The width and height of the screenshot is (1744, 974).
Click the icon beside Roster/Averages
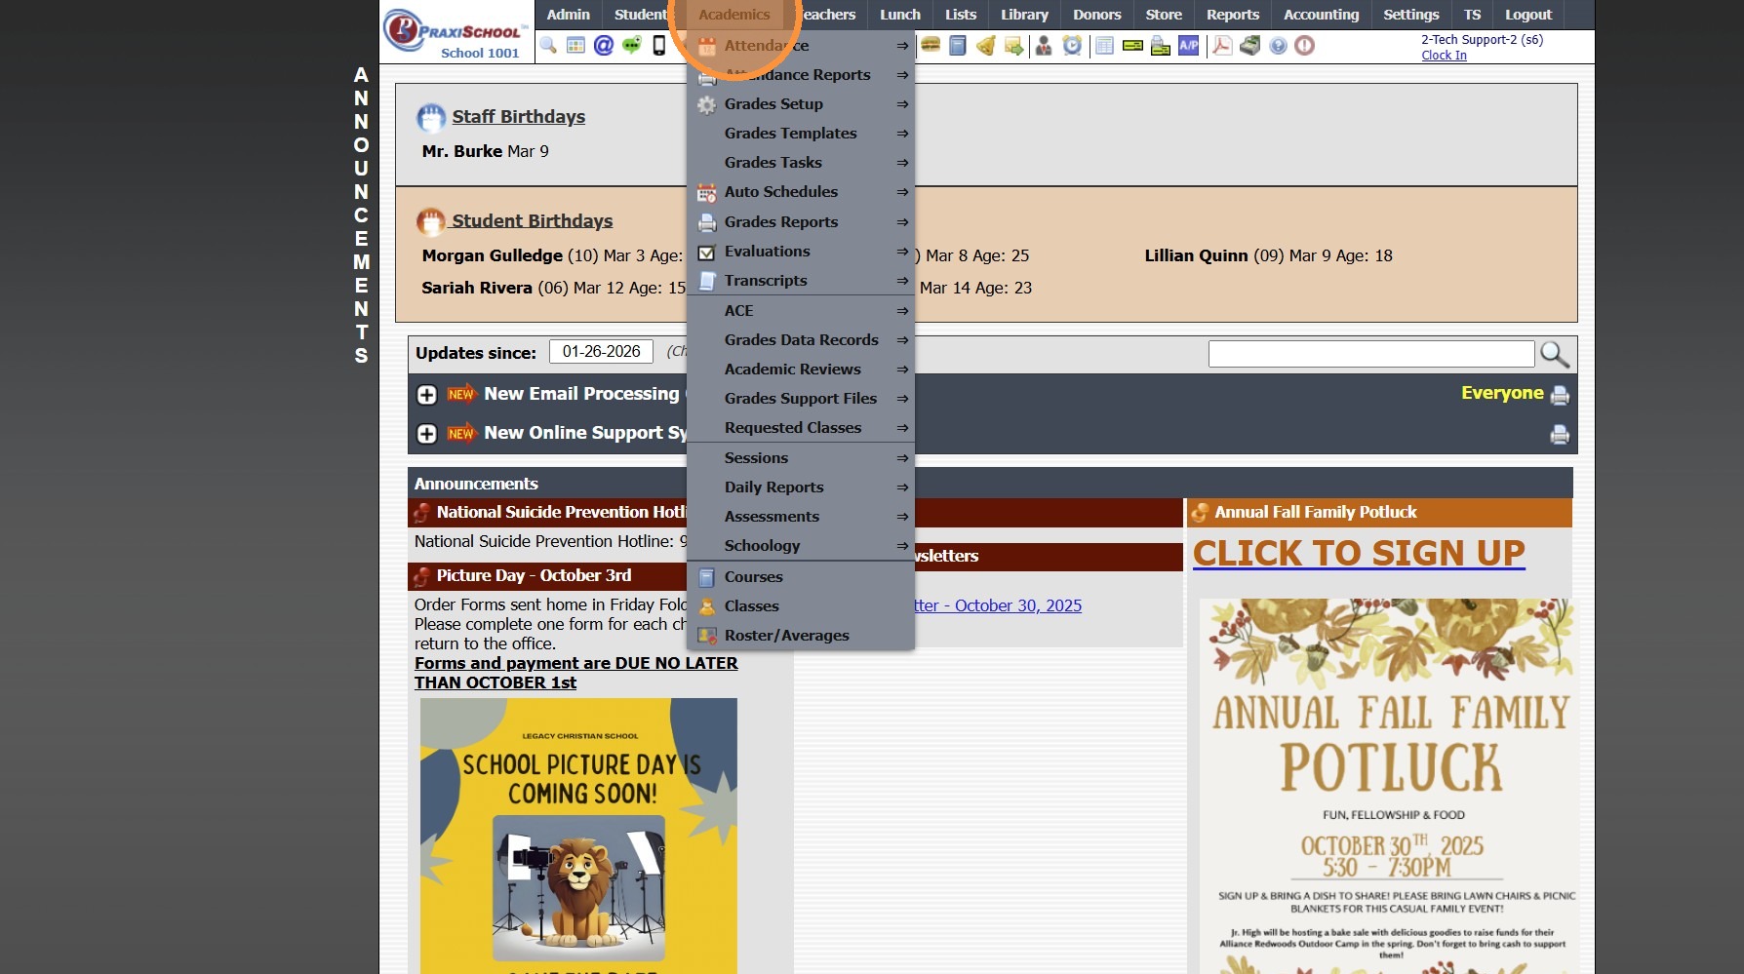pos(707,636)
